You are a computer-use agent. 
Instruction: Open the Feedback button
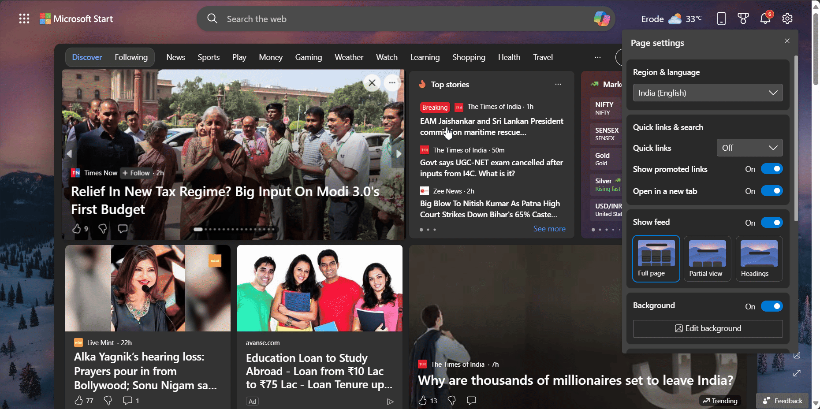pyautogui.click(x=783, y=401)
